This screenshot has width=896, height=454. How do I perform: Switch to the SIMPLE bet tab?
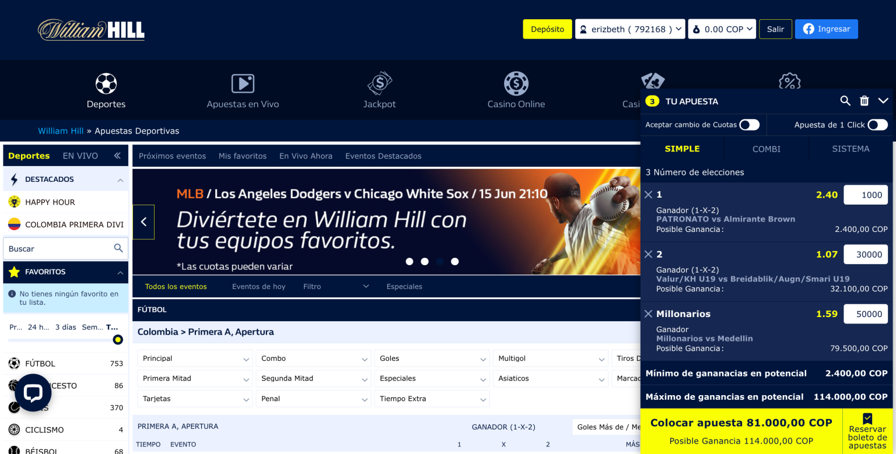tap(682, 149)
